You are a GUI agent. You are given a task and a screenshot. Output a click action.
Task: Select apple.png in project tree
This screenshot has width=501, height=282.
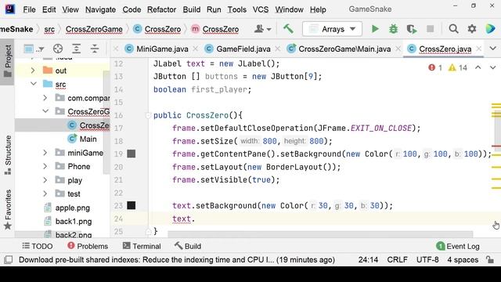point(73,208)
